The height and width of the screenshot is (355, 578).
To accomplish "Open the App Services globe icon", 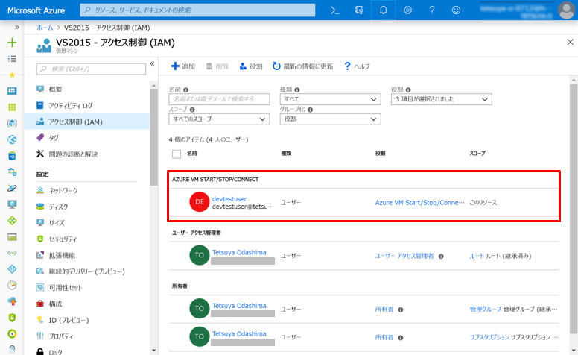I will click(12, 139).
